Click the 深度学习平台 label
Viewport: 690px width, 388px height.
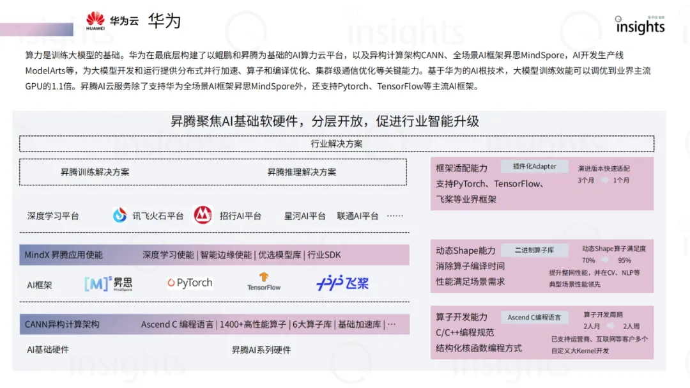[x=53, y=216]
